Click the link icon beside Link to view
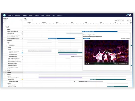The width and height of the screenshot is (135, 101). coord(4,22)
